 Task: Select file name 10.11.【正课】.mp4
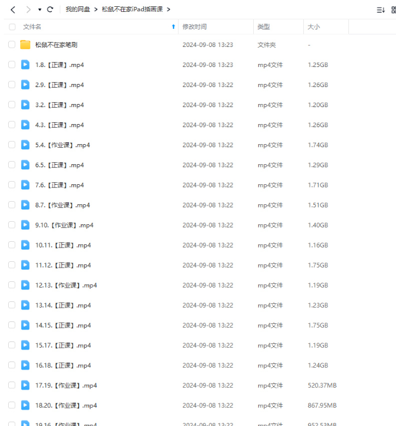63,246
